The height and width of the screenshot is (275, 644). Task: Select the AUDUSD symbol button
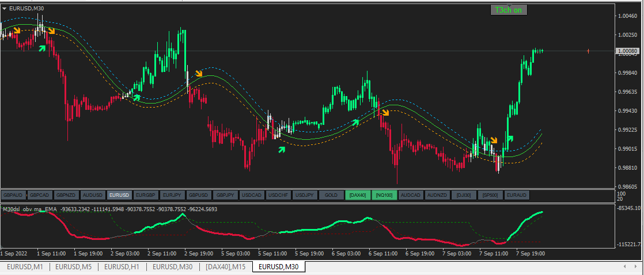(92, 195)
